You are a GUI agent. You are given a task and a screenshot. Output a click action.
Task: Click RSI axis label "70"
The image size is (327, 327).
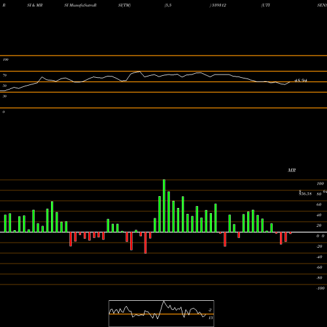(x=5, y=75)
